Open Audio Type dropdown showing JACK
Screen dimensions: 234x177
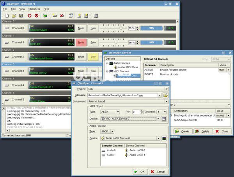[107, 131]
